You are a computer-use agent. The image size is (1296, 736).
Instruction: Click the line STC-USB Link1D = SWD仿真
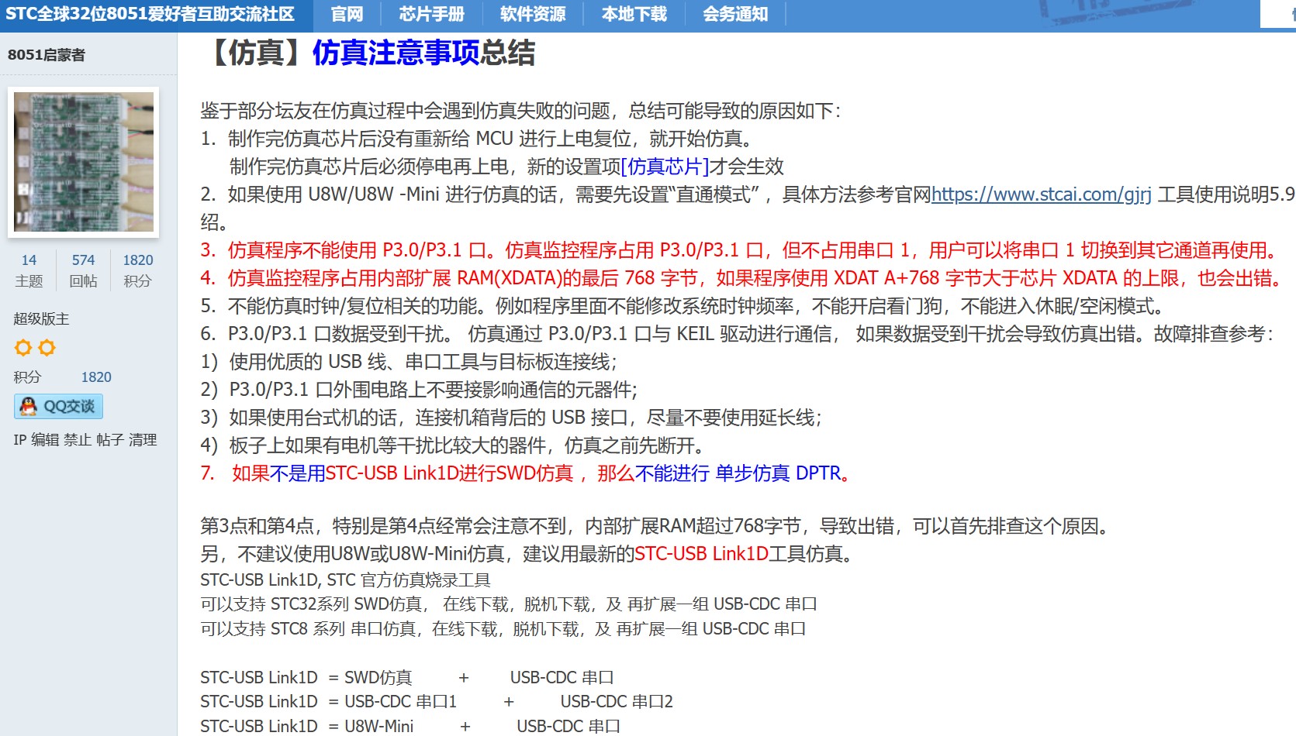click(x=407, y=678)
